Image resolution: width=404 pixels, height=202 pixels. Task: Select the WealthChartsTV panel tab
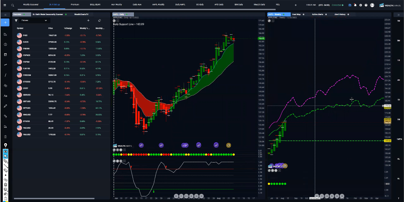coord(82,15)
